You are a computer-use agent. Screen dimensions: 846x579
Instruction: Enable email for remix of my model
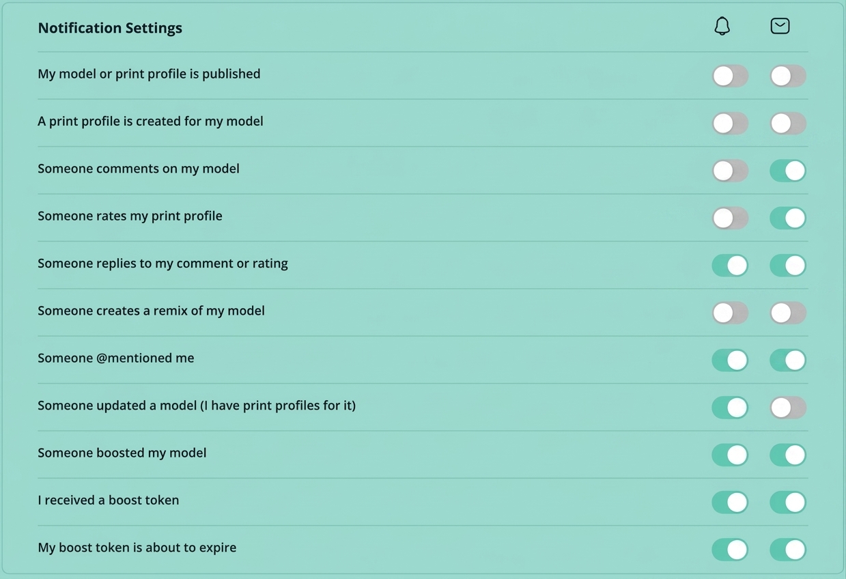tap(788, 313)
